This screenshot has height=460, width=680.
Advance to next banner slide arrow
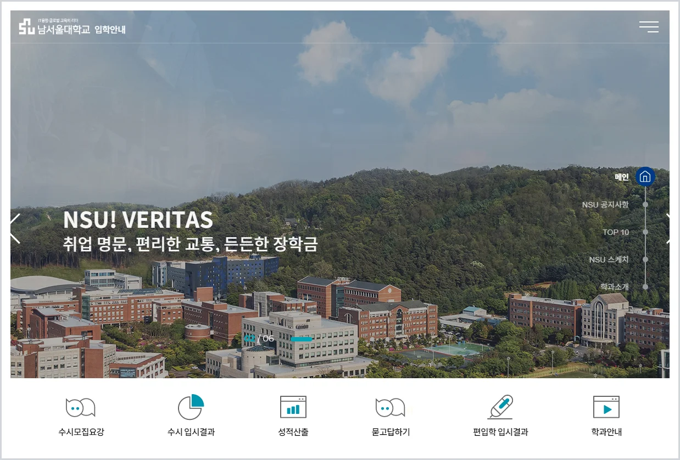(x=667, y=228)
